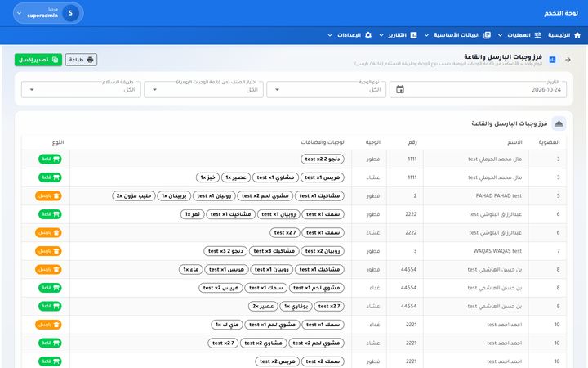Click the بارسل badge in WAQAS WAQAS row
Viewport: 588px width, 368px height.
coord(48,251)
